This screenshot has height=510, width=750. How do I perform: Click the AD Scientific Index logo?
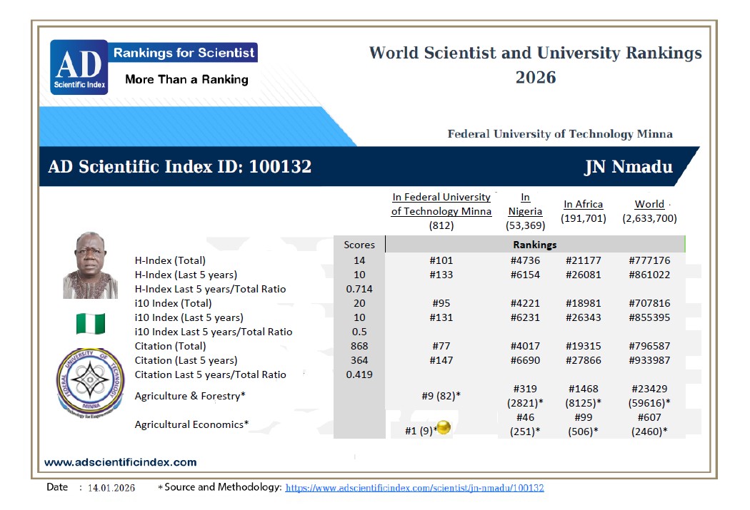click(79, 68)
